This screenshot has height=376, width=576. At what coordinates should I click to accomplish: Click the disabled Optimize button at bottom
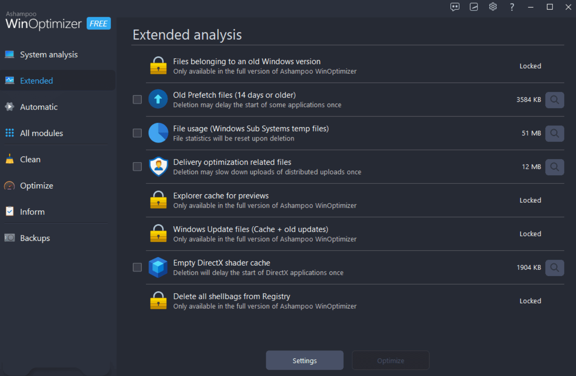click(x=391, y=360)
